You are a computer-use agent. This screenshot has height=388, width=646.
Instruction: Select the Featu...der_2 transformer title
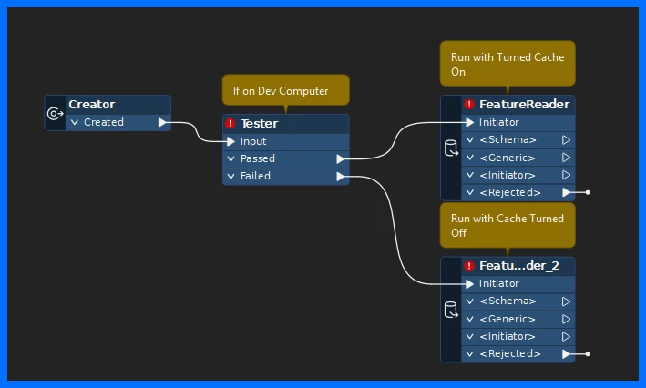519,266
